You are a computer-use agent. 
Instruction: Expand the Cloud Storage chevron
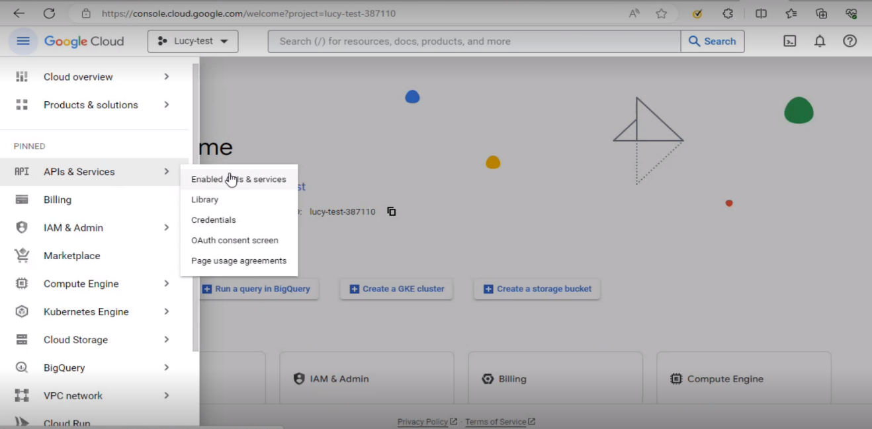coord(167,340)
